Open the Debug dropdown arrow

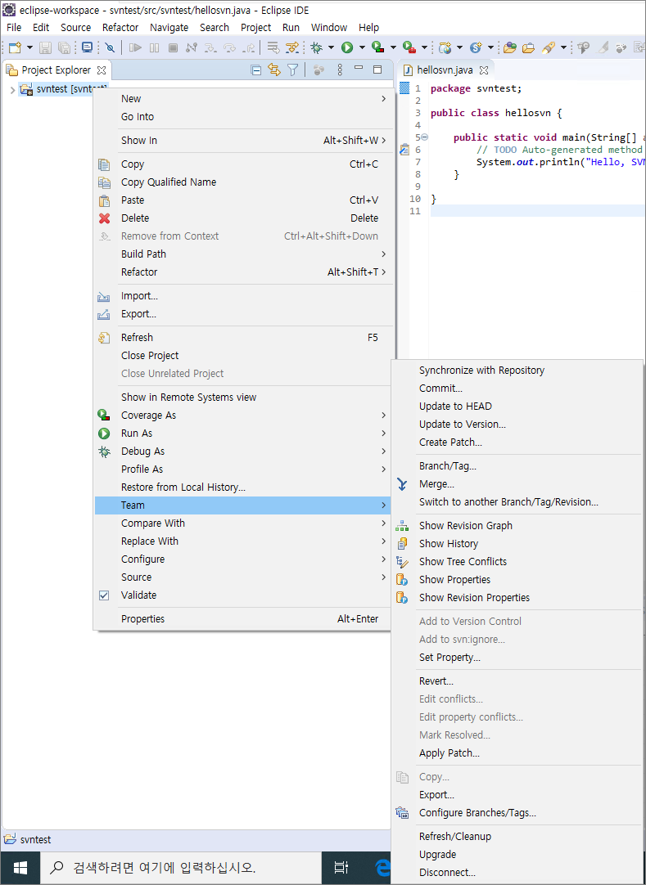coord(332,48)
